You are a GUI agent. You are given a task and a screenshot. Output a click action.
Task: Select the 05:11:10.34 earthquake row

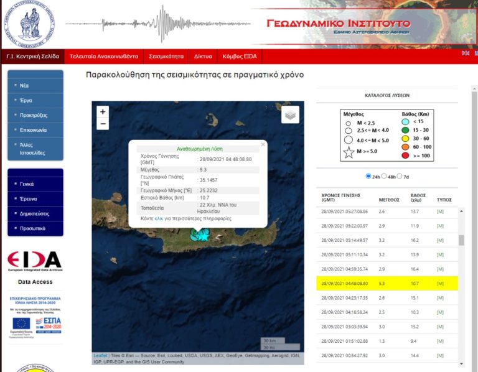(387, 254)
